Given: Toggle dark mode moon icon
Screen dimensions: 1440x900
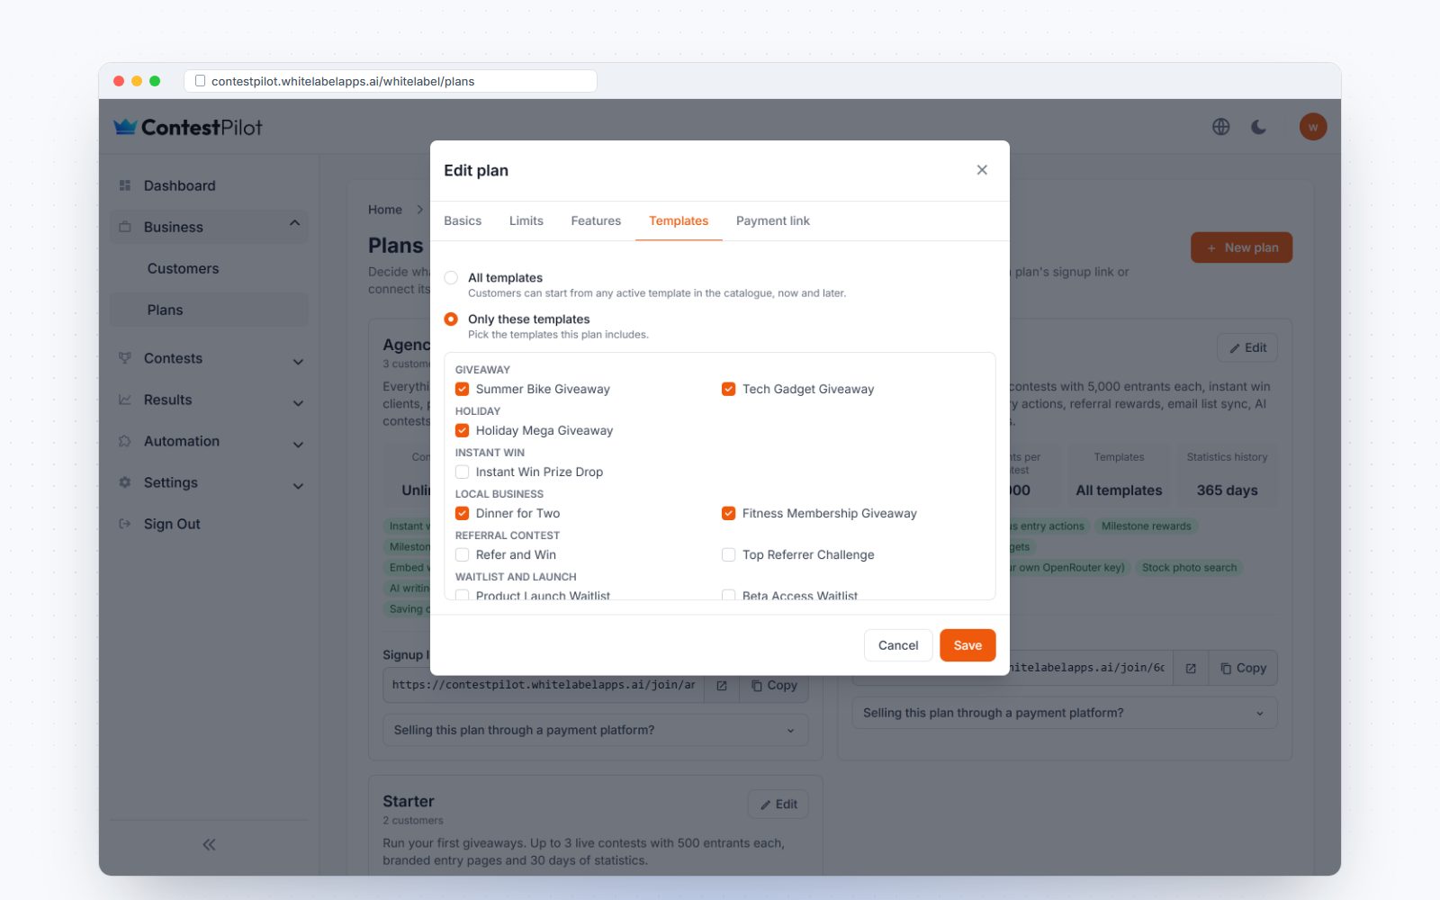Looking at the screenshot, I should coord(1258,127).
